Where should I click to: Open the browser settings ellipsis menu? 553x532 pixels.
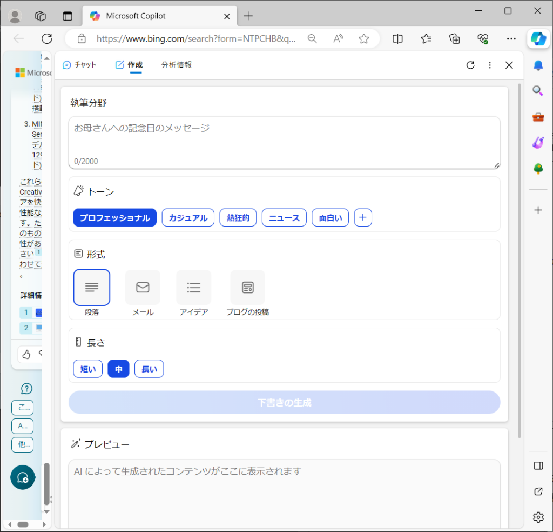coord(511,38)
